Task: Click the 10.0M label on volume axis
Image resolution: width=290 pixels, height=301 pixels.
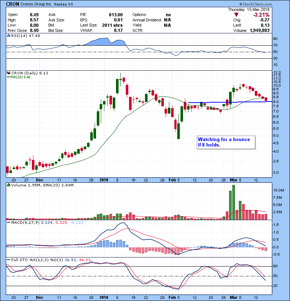Action: click(x=279, y=190)
